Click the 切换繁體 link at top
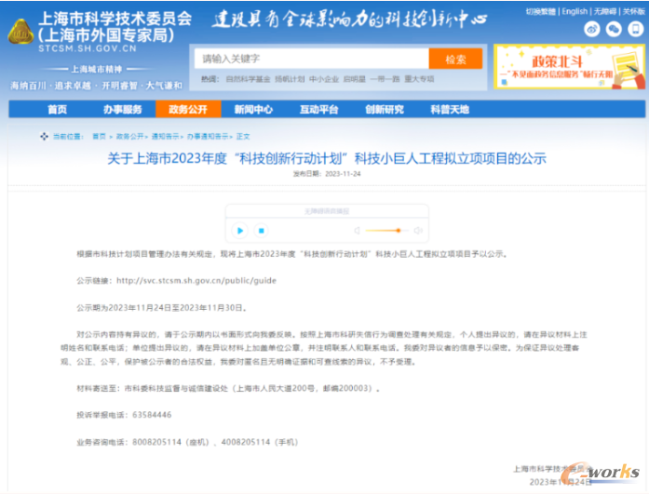This screenshot has width=649, height=494. click(540, 11)
